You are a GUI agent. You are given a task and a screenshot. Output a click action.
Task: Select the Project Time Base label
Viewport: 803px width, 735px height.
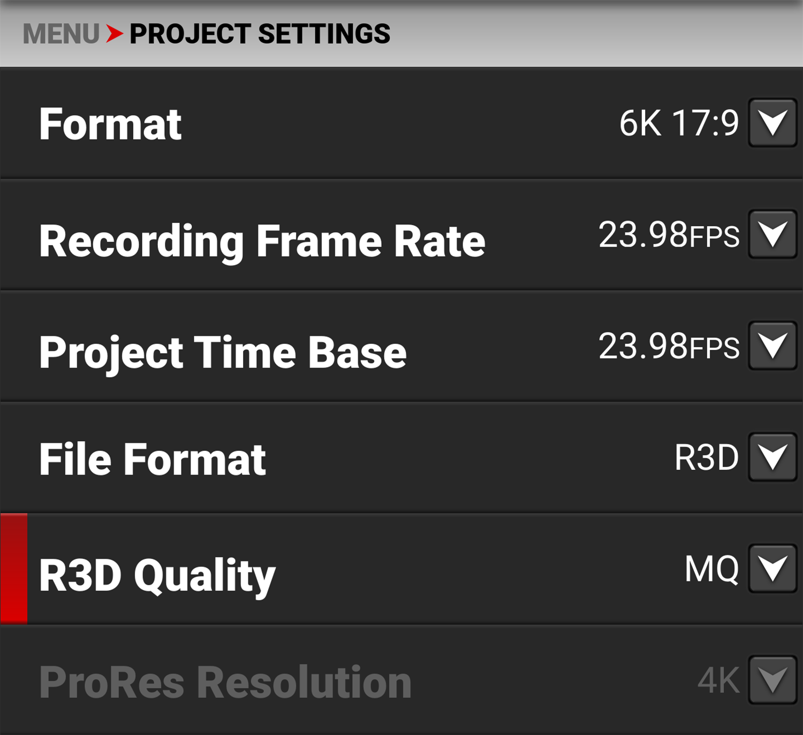click(x=223, y=353)
